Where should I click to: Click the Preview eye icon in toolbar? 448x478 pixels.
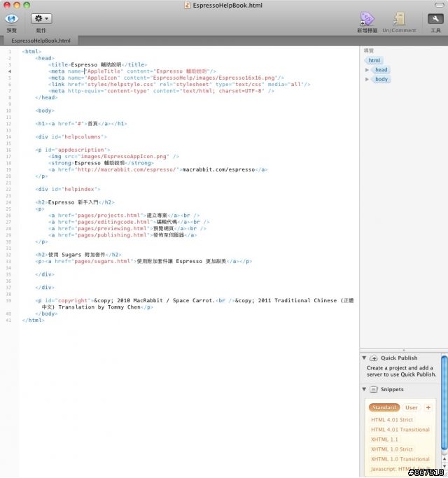(12, 19)
